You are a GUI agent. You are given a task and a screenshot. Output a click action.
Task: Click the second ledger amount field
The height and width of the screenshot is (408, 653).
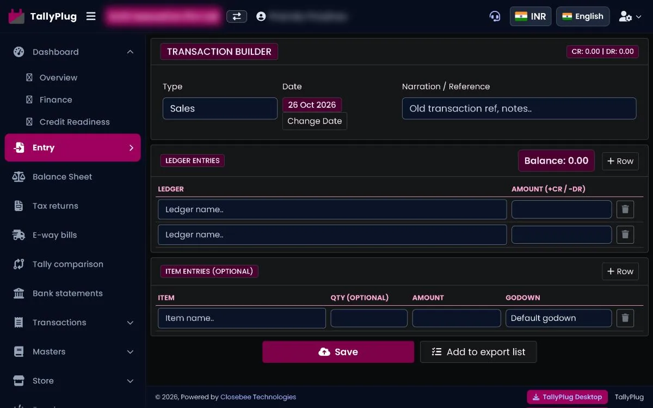(562, 234)
